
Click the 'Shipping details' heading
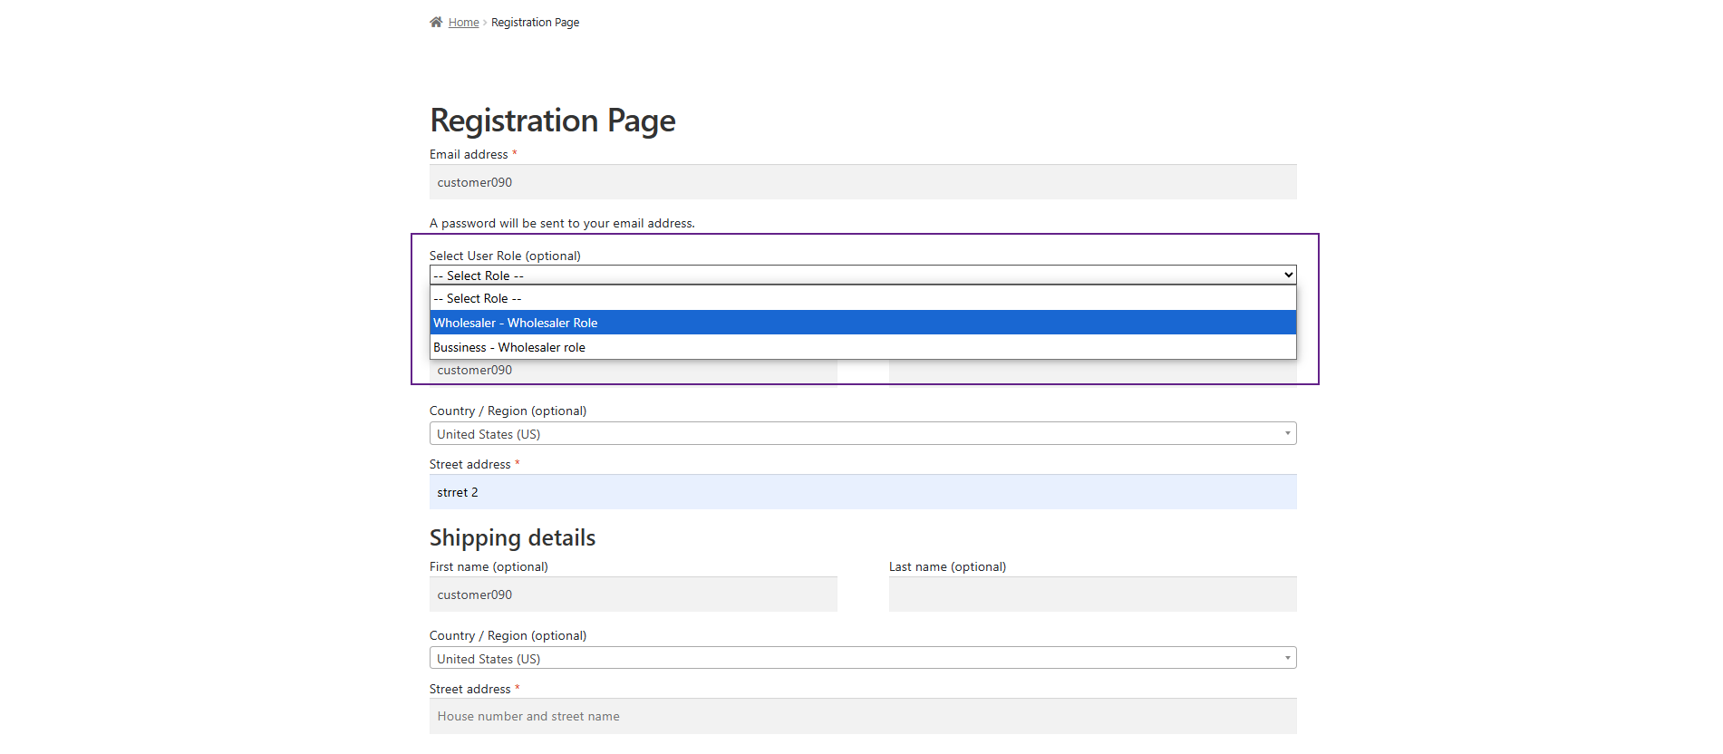pos(512,538)
